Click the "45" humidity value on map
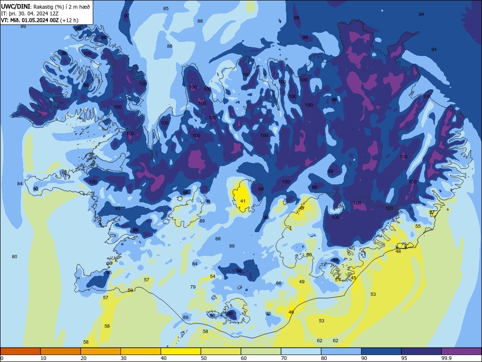This screenshot has width=482, height=362. point(353,278)
